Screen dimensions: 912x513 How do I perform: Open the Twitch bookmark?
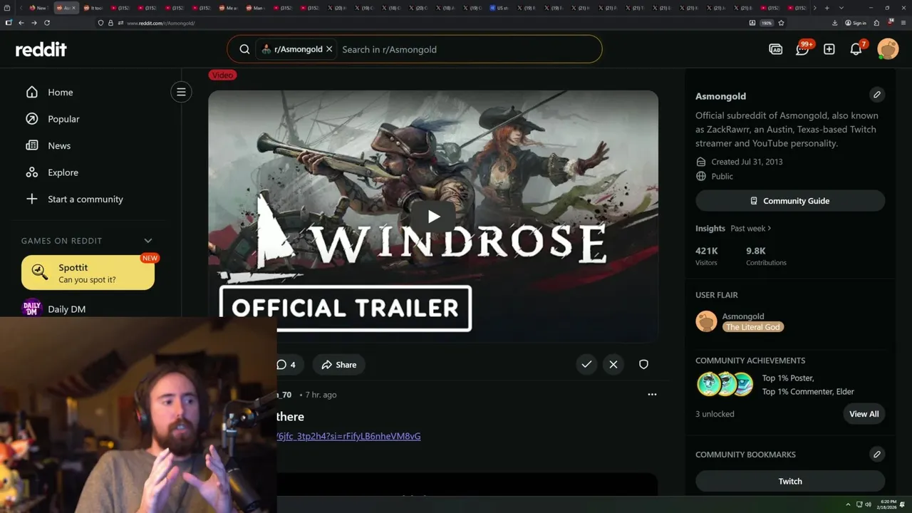point(790,481)
